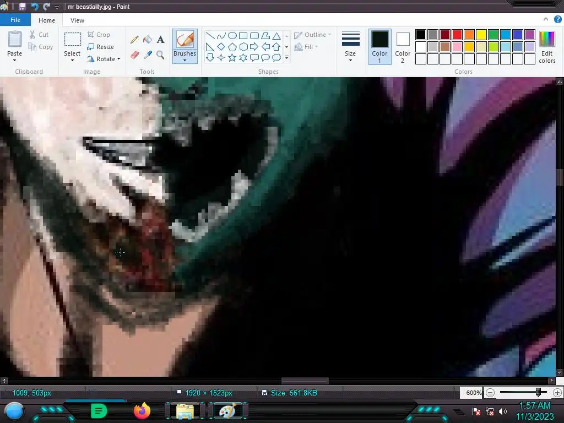Open the Paste dropdown arrow
The height and width of the screenshot is (423, 564).
(x=14, y=60)
